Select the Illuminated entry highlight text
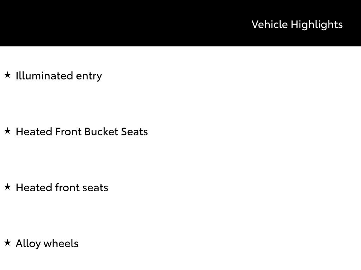The width and height of the screenshot is (361, 270). point(59,76)
